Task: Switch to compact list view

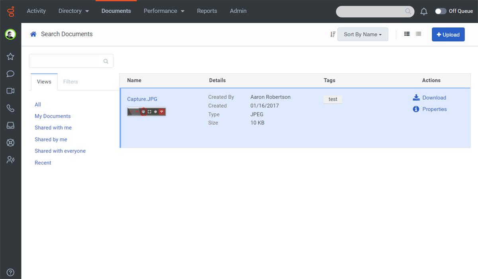Action: click(x=418, y=34)
